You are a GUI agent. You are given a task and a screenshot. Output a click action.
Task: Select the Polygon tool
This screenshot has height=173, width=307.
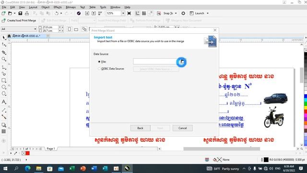[x=4, y=94]
